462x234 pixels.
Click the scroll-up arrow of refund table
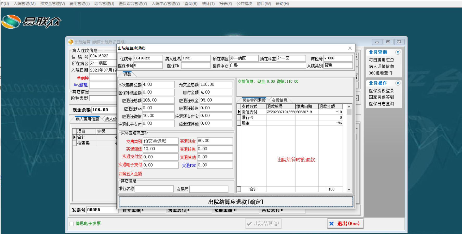349,106
